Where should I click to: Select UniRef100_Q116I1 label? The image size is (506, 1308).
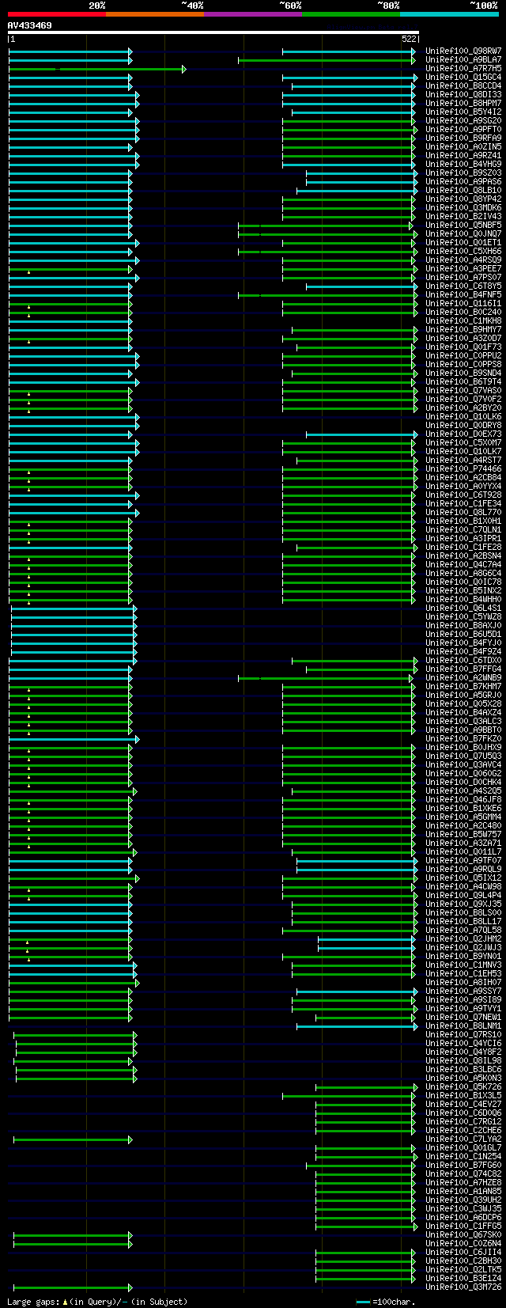click(x=463, y=303)
